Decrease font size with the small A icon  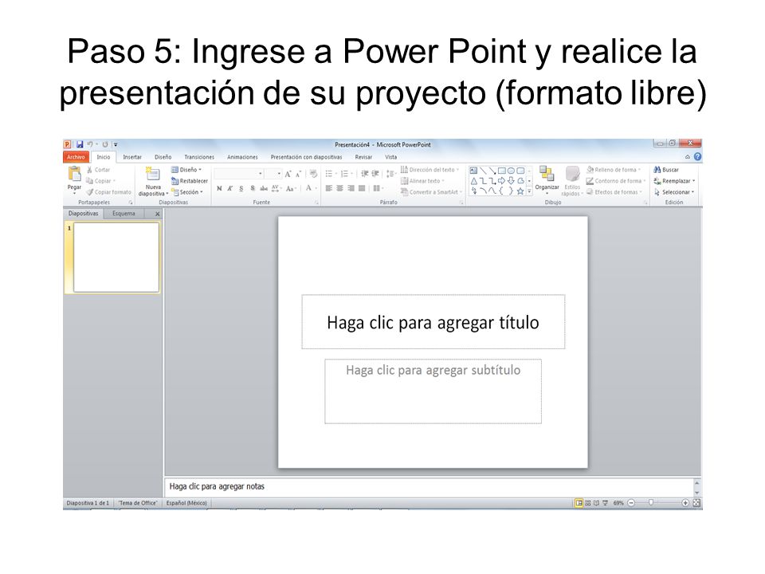[298, 175]
